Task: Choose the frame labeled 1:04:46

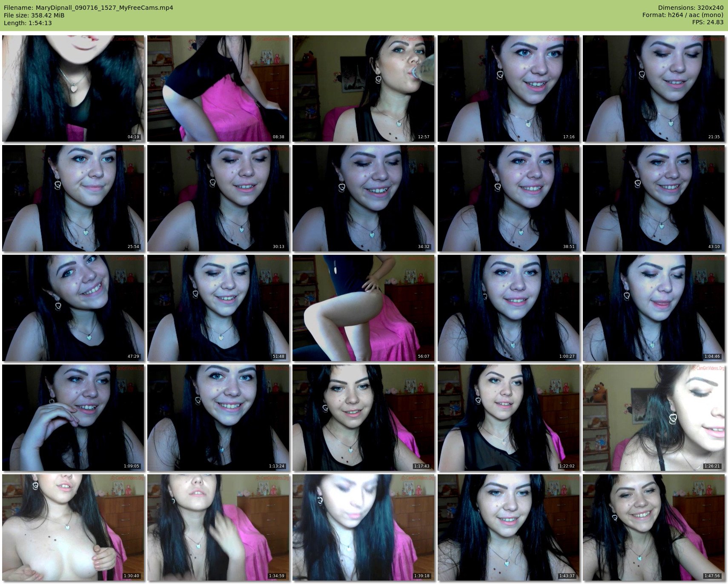Action: point(654,308)
